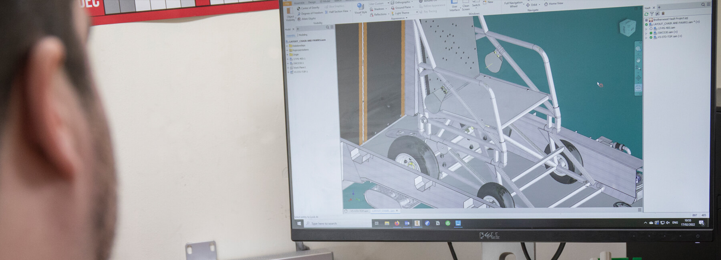Open Outlook from the taskbar
Screen dimensions: 721x260
click(x=407, y=223)
